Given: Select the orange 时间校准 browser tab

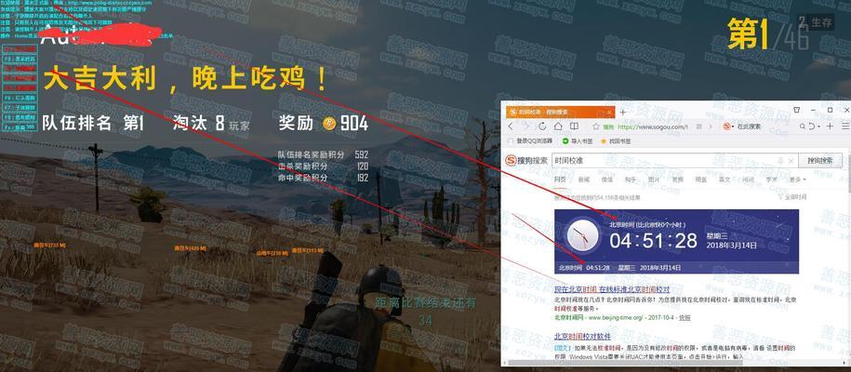Looking at the screenshot, I should click(560, 112).
